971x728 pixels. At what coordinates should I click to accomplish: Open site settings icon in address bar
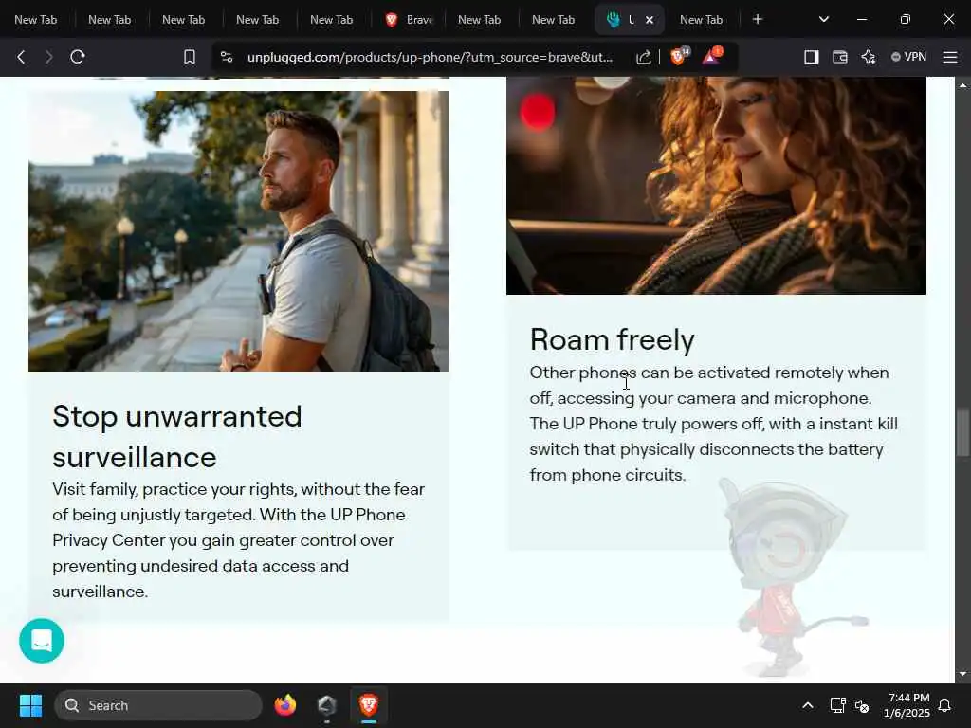(x=227, y=57)
